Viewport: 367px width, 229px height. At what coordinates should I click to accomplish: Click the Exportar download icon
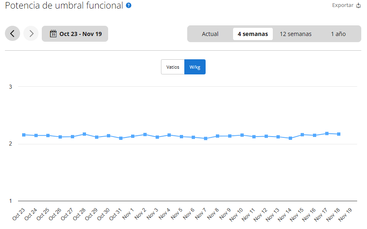(358, 5)
